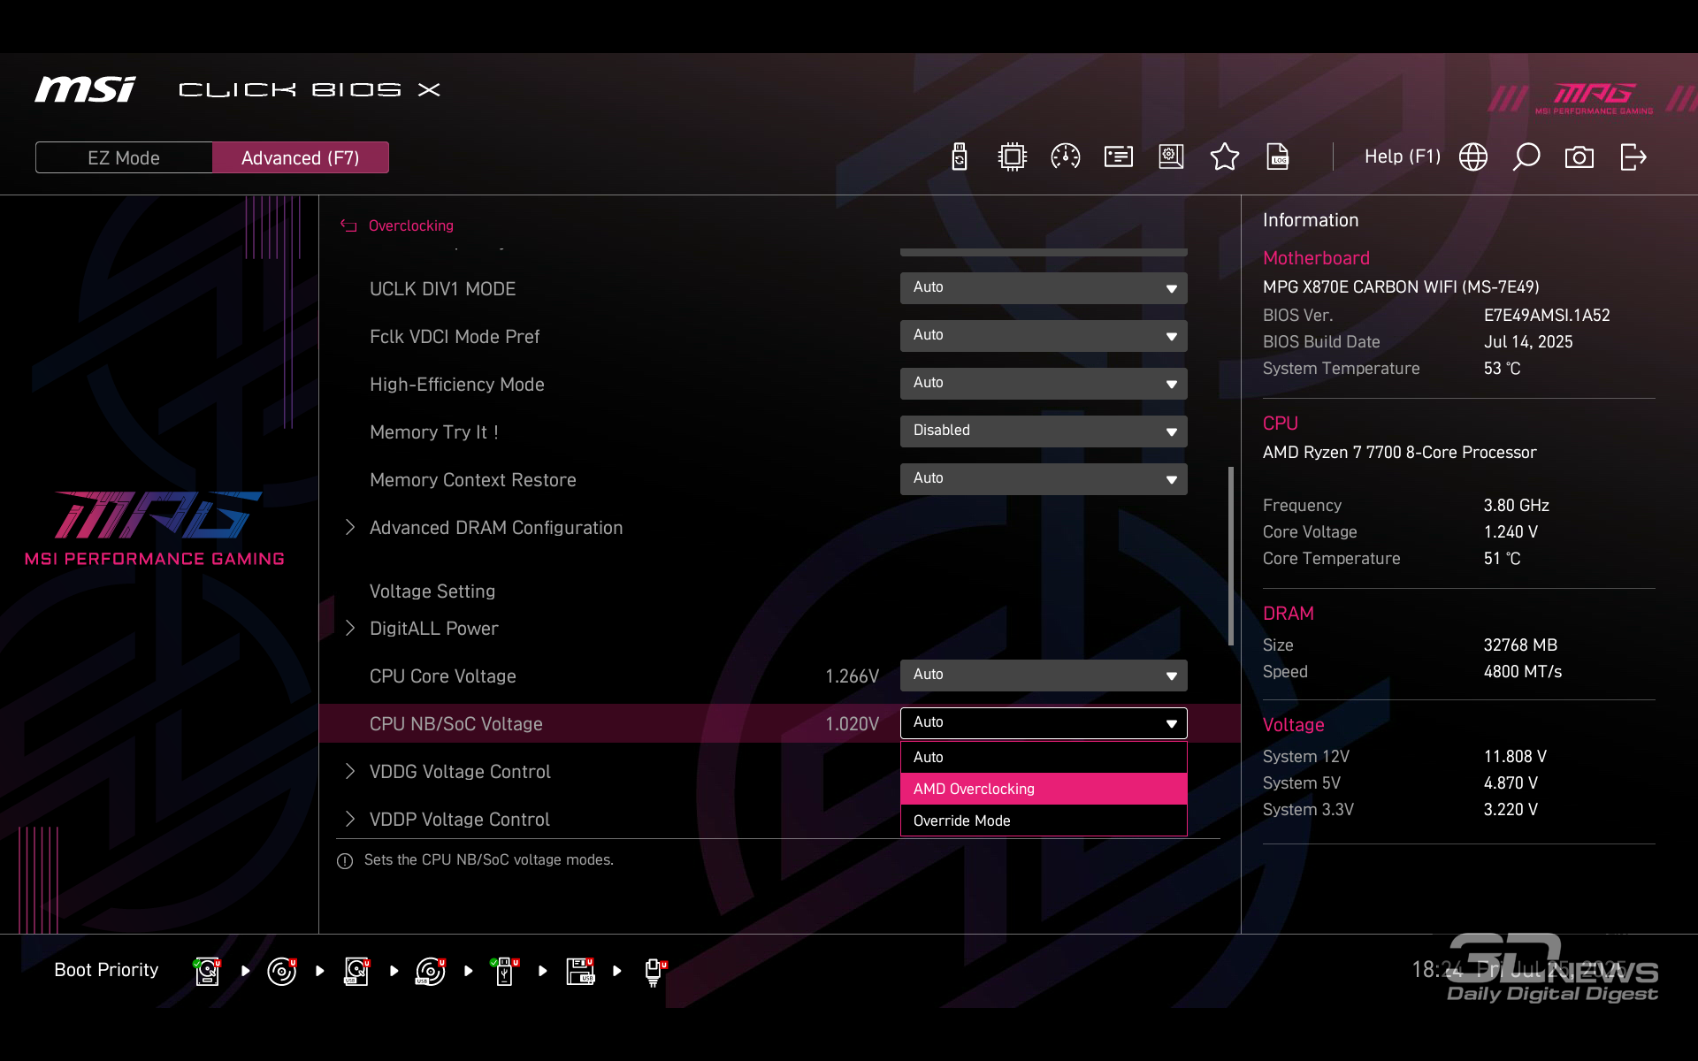The height and width of the screenshot is (1061, 1698).
Task: Open the Memory Try It ! dropdown
Action: (x=1044, y=431)
